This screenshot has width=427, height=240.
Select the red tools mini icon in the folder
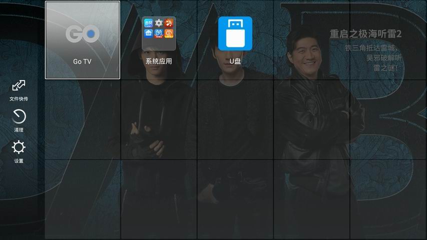(x=169, y=23)
